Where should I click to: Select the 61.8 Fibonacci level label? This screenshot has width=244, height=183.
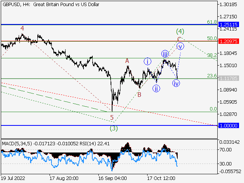tap(212, 22)
